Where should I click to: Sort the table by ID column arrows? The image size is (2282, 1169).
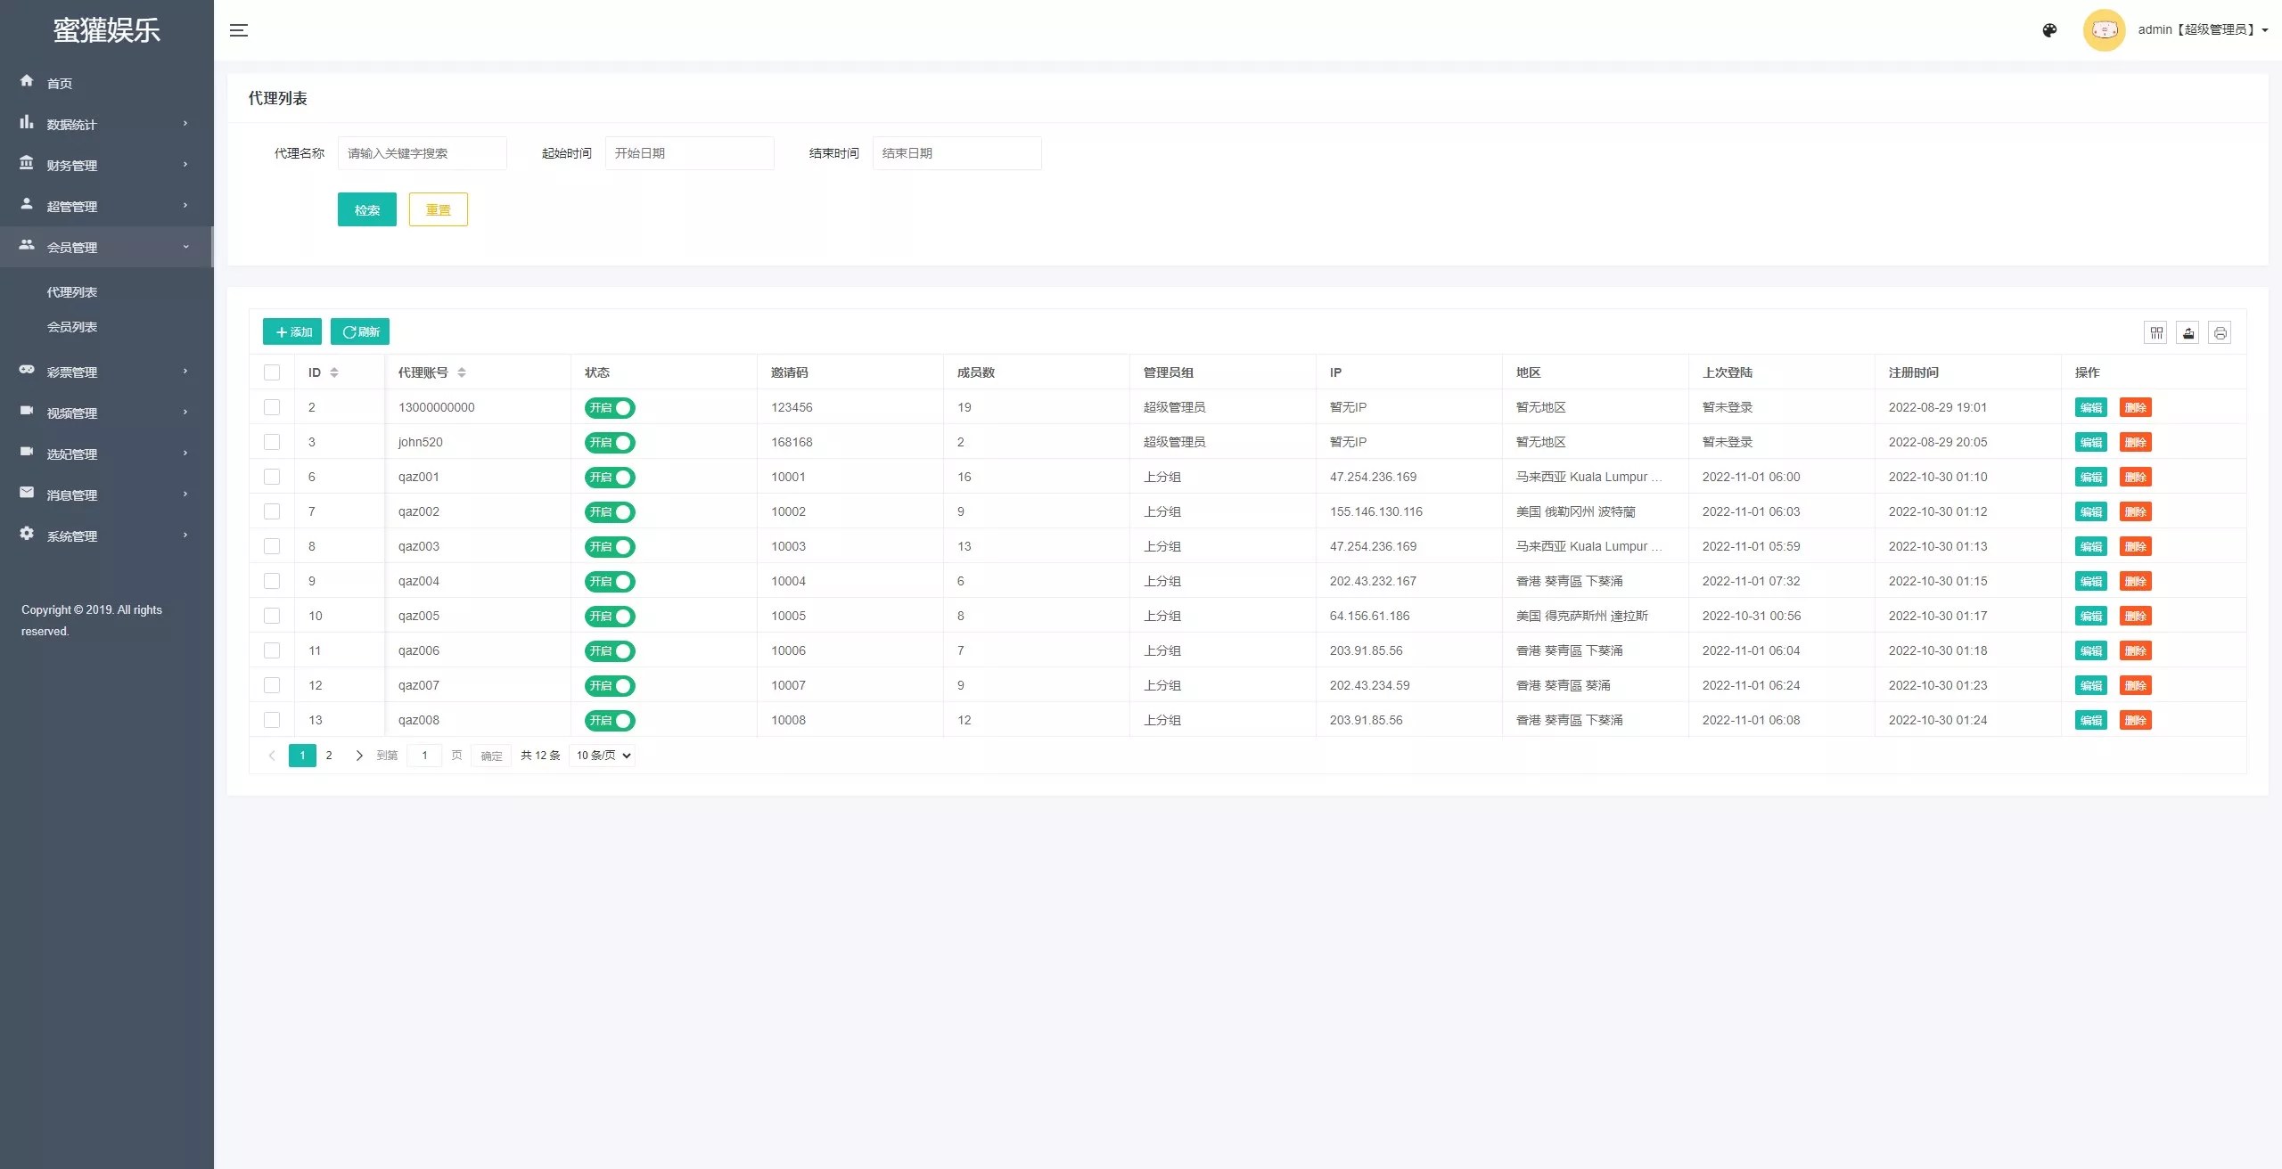point(334,372)
